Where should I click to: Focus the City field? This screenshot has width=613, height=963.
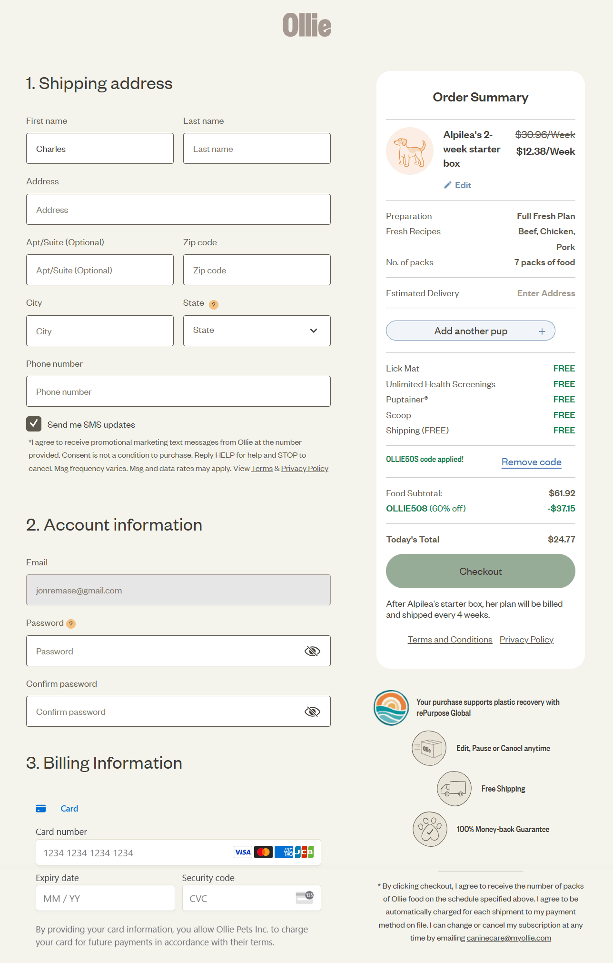coord(100,331)
